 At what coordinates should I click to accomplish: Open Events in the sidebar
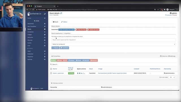click(x=29, y=43)
